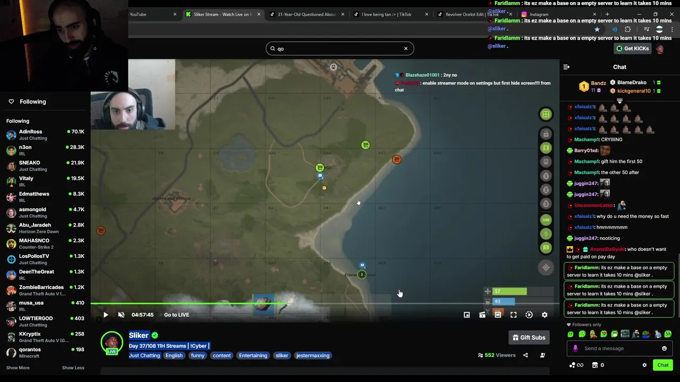Image resolution: width=680 pixels, height=382 pixels.
Task: Click the search box containing 'qo'
Action: (x=339, y=48)
